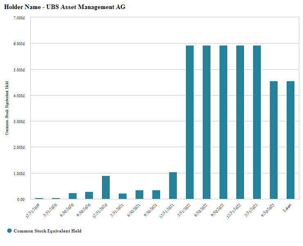
Task: Click the 12/31/2020 x-axis date label
Action: [x=100, y=211]
